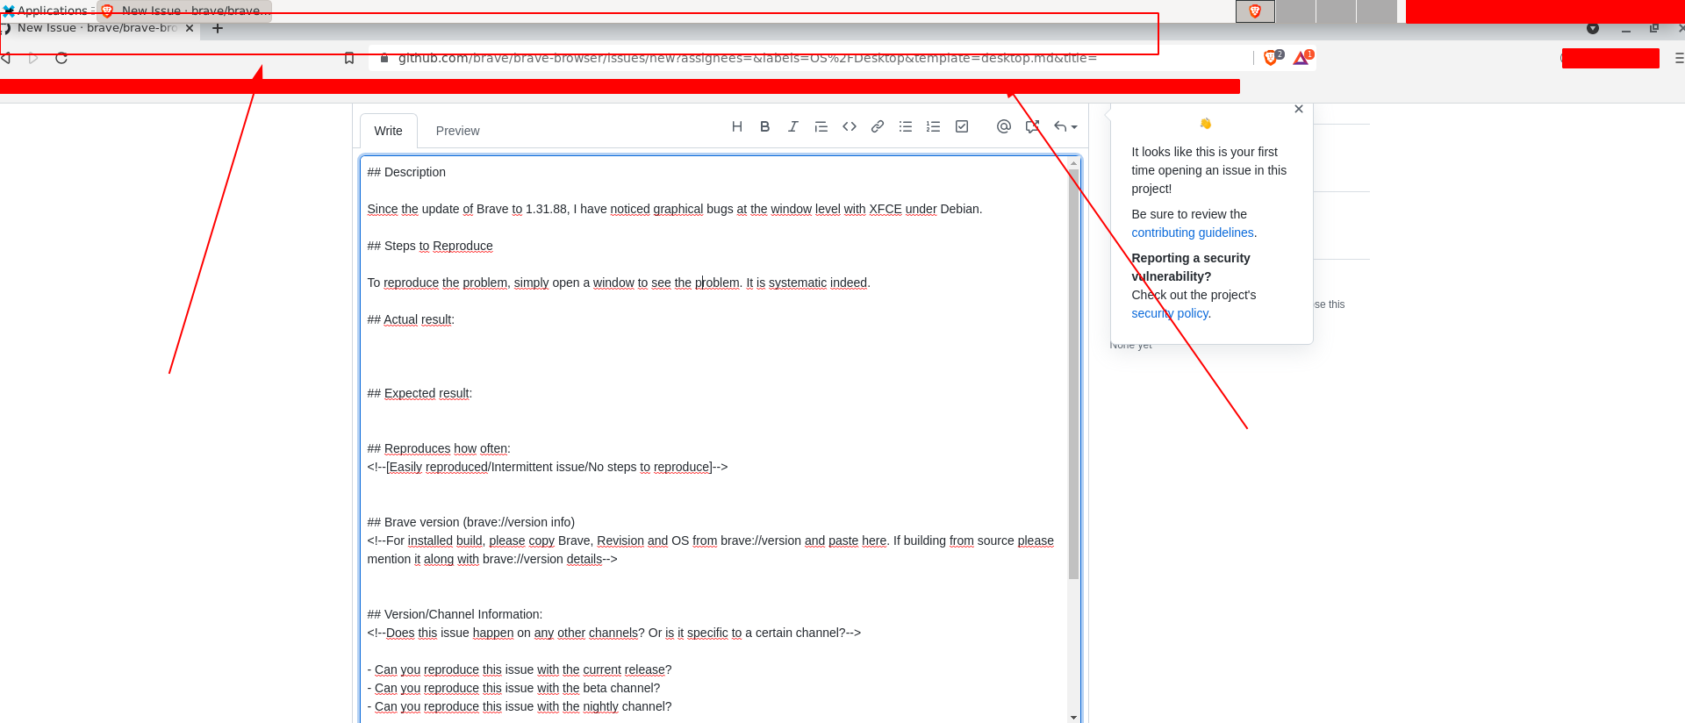
Task: Open the contributing guidelines link
Action: (1193, 233)
